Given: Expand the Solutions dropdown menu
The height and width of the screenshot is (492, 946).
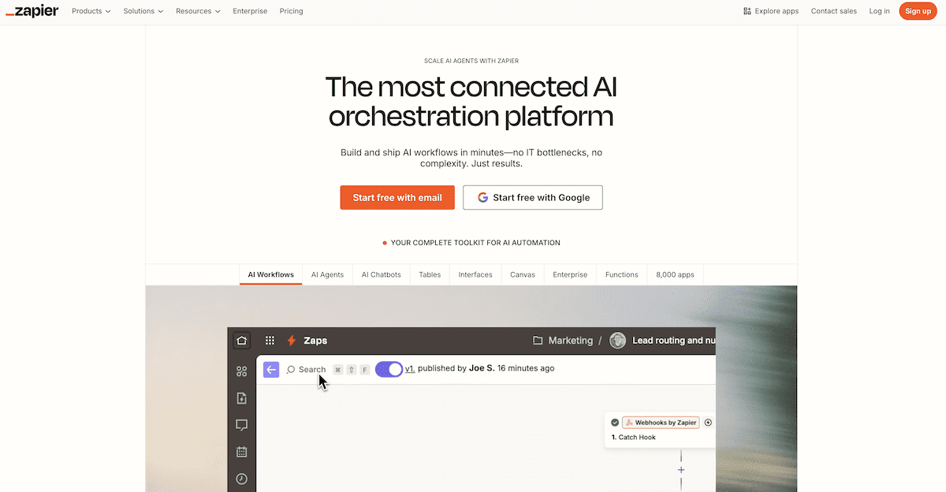Looking at the screenshot, I should (x=143, y=11).
